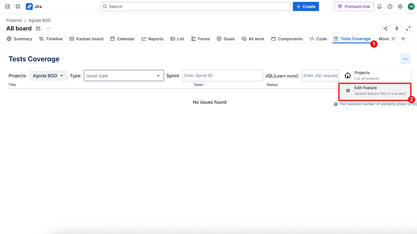Click the Enter Sprint ID field
Screen dimensions: 417x234
[223, 76]
